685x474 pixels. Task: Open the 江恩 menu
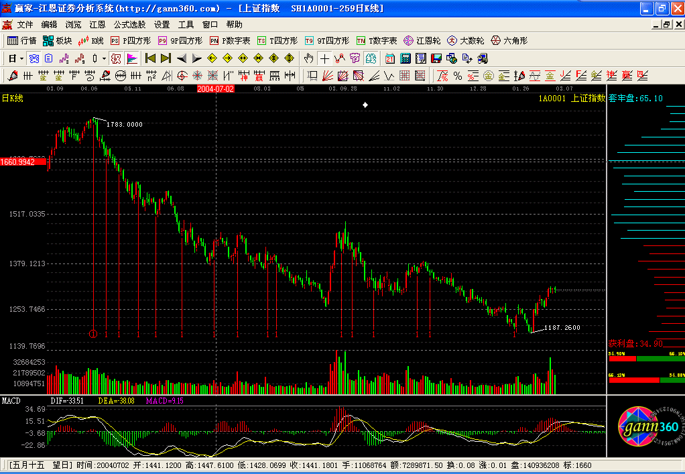(x=97, y=24)
